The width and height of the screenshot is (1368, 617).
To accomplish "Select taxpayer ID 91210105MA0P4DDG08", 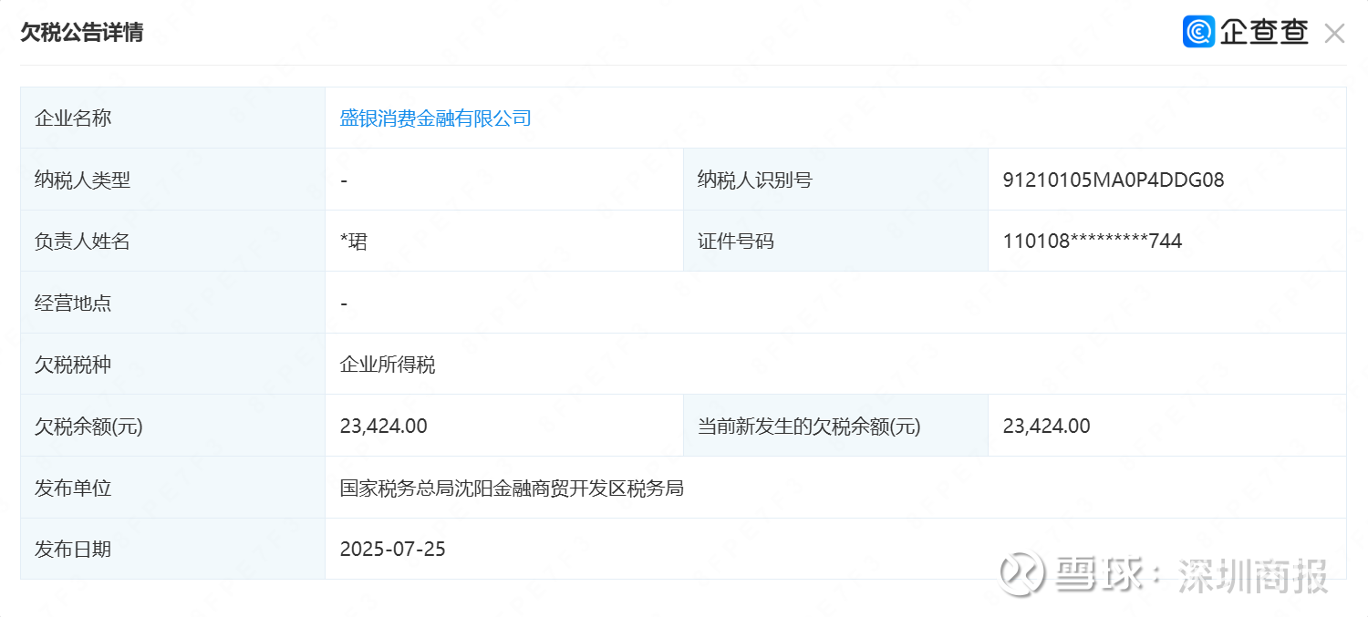I will click(1113, 180).
